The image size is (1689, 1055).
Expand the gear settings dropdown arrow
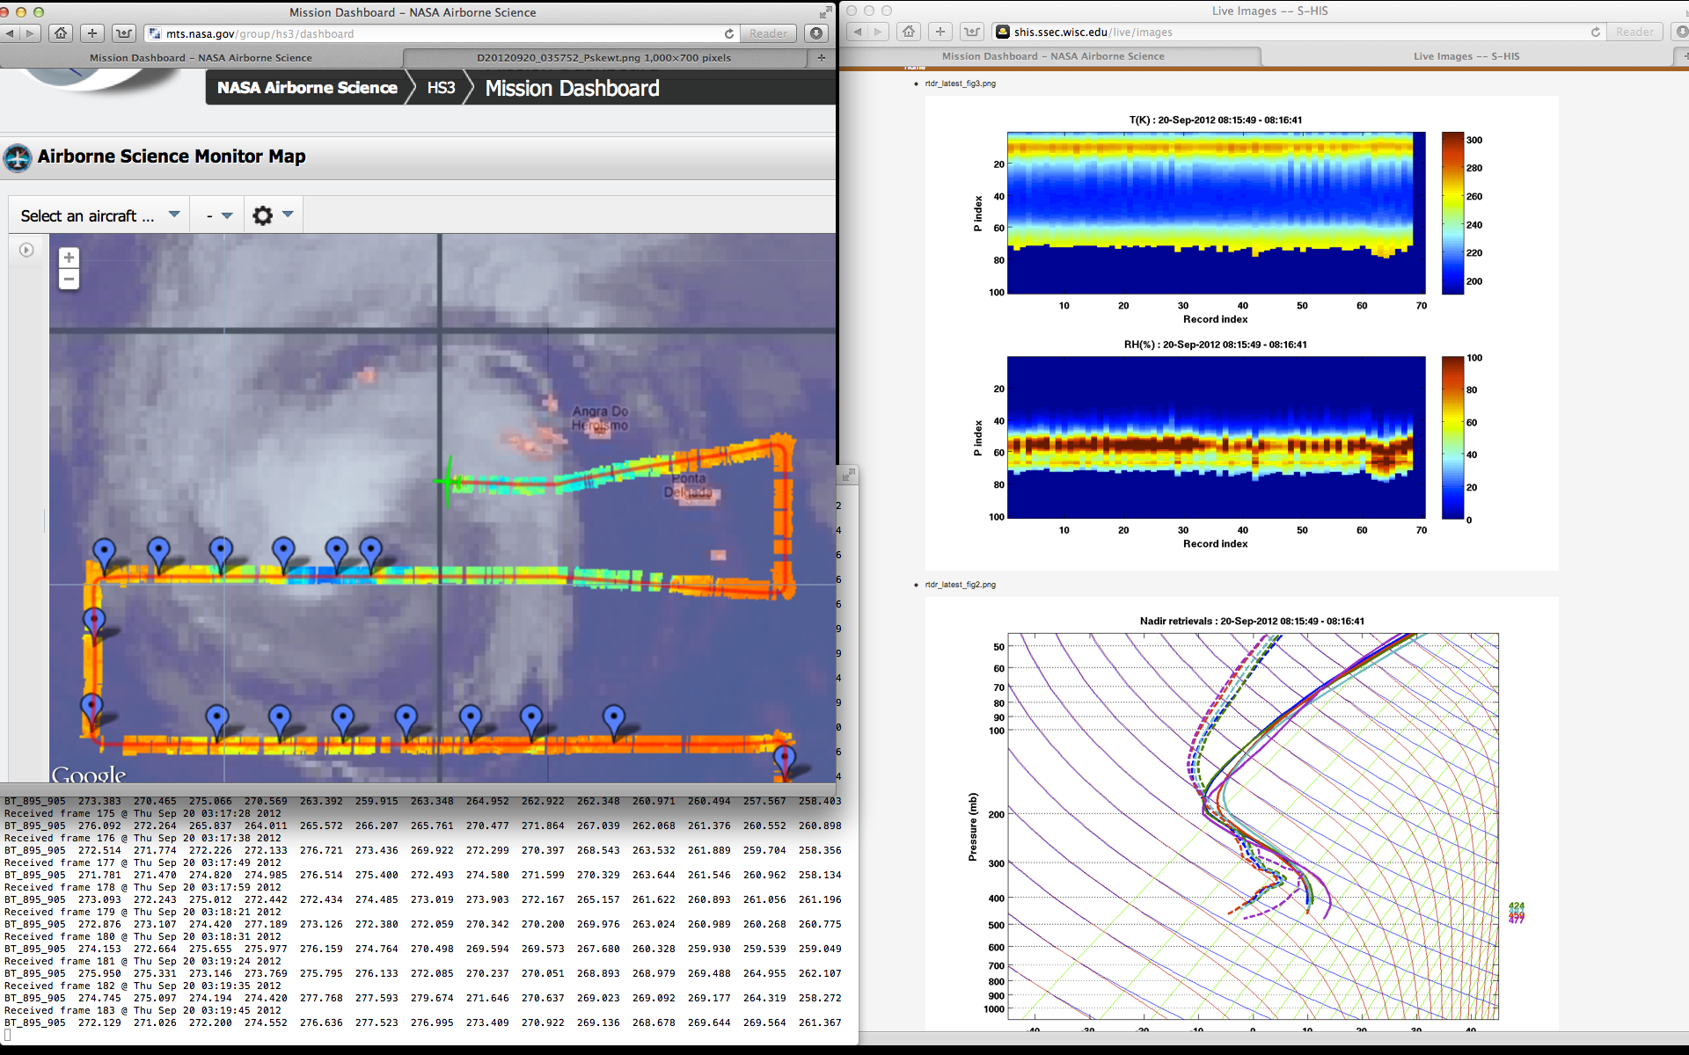tap(288, 215)
